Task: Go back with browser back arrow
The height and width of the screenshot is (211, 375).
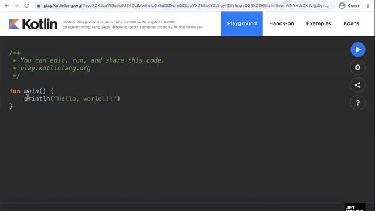Action: pyautogui.click(x=6, y=5)
